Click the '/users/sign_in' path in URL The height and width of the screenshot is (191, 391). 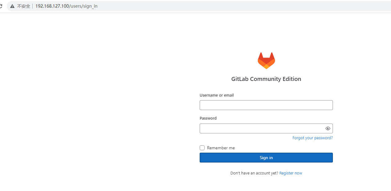[83, 6]
